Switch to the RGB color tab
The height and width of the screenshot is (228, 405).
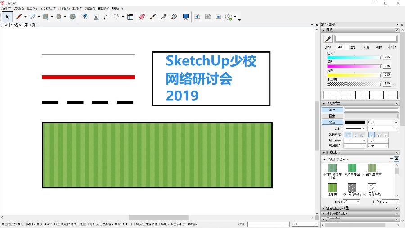pyautogui.click(x=340, y=47)
